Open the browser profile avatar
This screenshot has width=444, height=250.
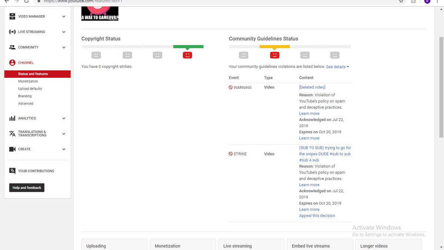tap(427, 1)
